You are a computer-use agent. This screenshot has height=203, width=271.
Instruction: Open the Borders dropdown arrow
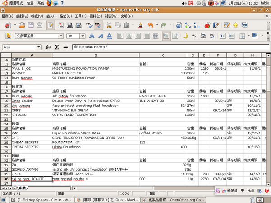tap(249, 36)
